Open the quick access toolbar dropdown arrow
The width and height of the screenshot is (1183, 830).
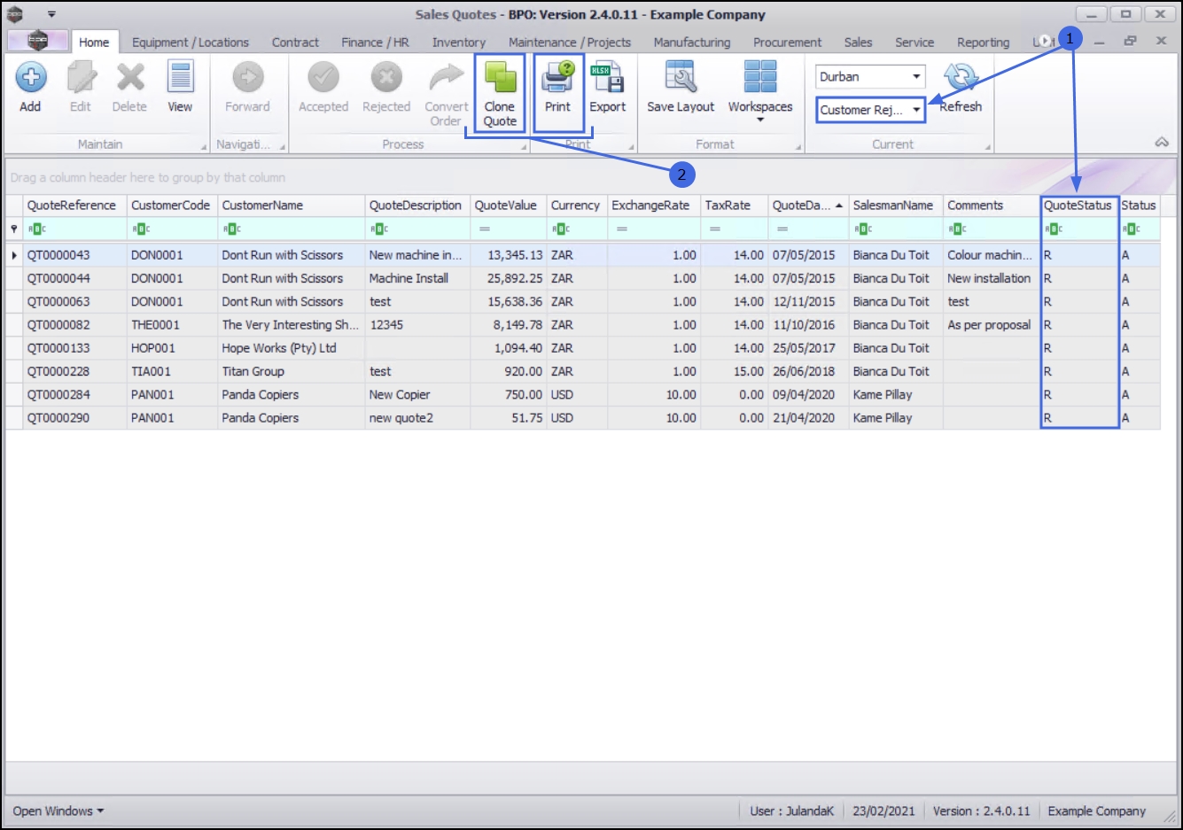point(51,14)
